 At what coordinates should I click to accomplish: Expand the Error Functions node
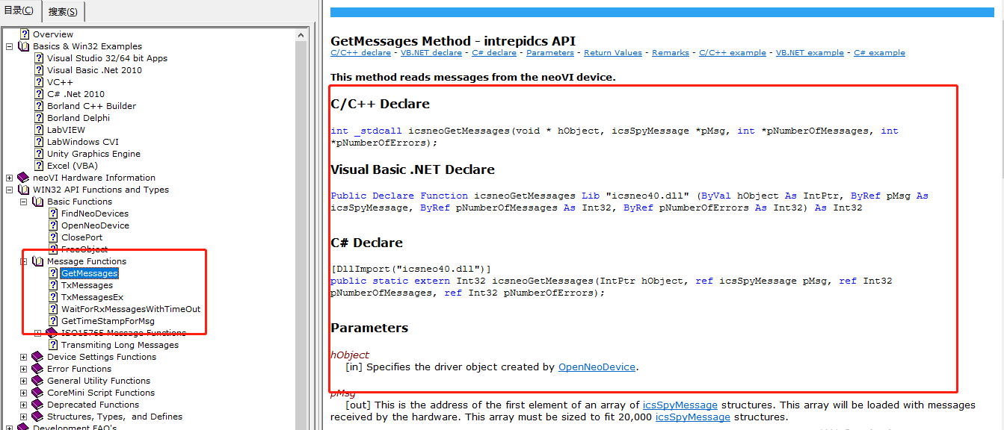click(24, 369)
